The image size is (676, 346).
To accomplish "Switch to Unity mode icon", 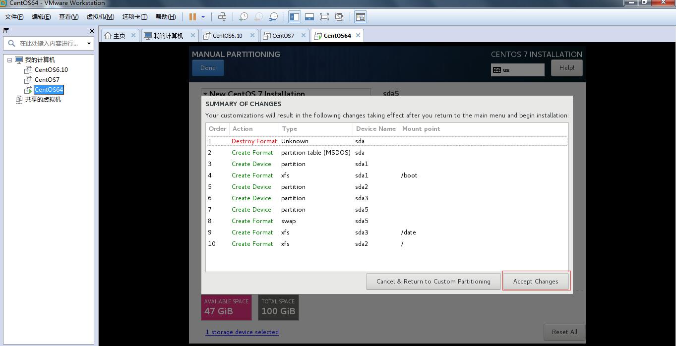I will (339, 17).
